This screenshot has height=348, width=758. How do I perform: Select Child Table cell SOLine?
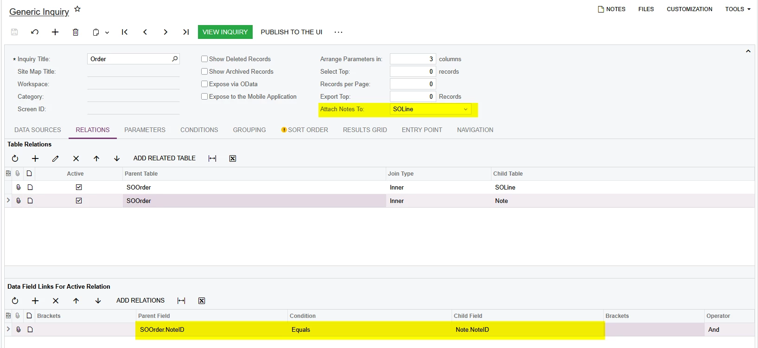pos(623,187)
